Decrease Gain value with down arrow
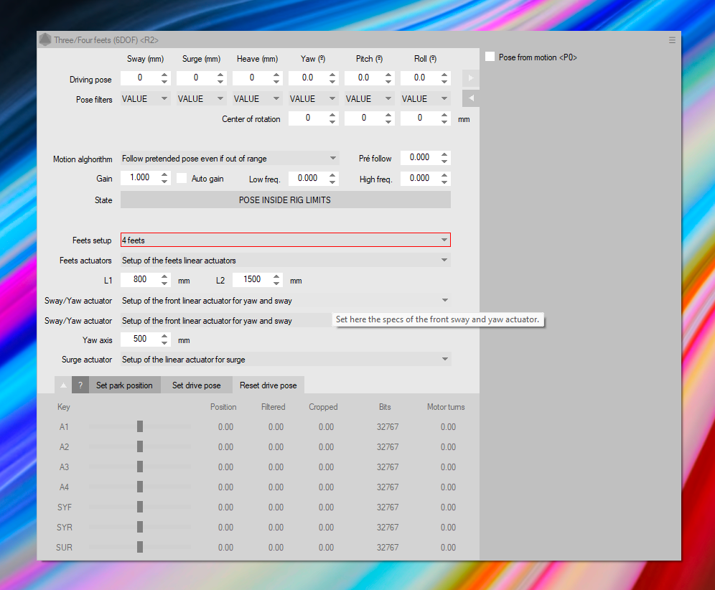The image size is (715, 590). click(164, 182)
